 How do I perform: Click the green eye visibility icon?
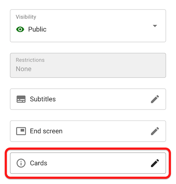(20, 29)
